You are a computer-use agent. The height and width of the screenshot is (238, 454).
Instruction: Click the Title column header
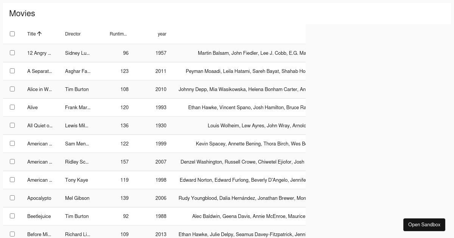coord(32,34)
